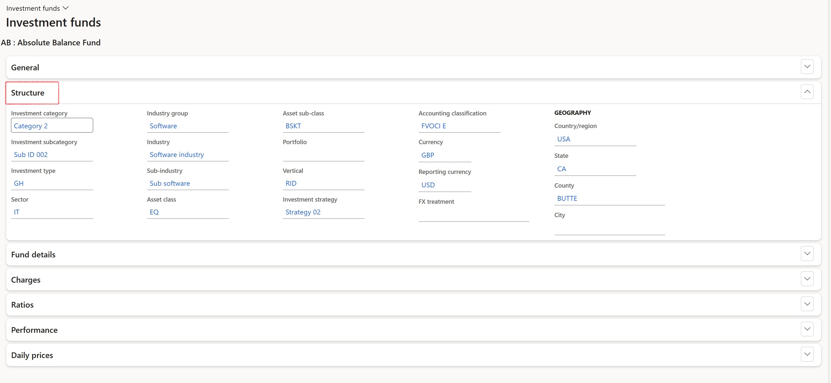831x383 pixels.
Task: Open the Software industry link
Action: click(x=177, y=155)
